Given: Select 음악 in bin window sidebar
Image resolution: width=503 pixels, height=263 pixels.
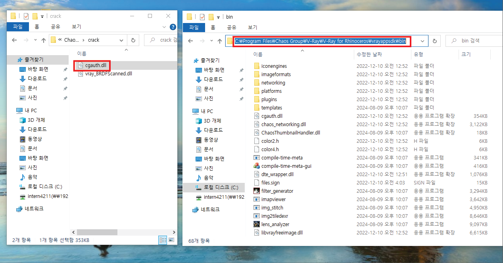Looking at the screenshot, I should 209,178.
